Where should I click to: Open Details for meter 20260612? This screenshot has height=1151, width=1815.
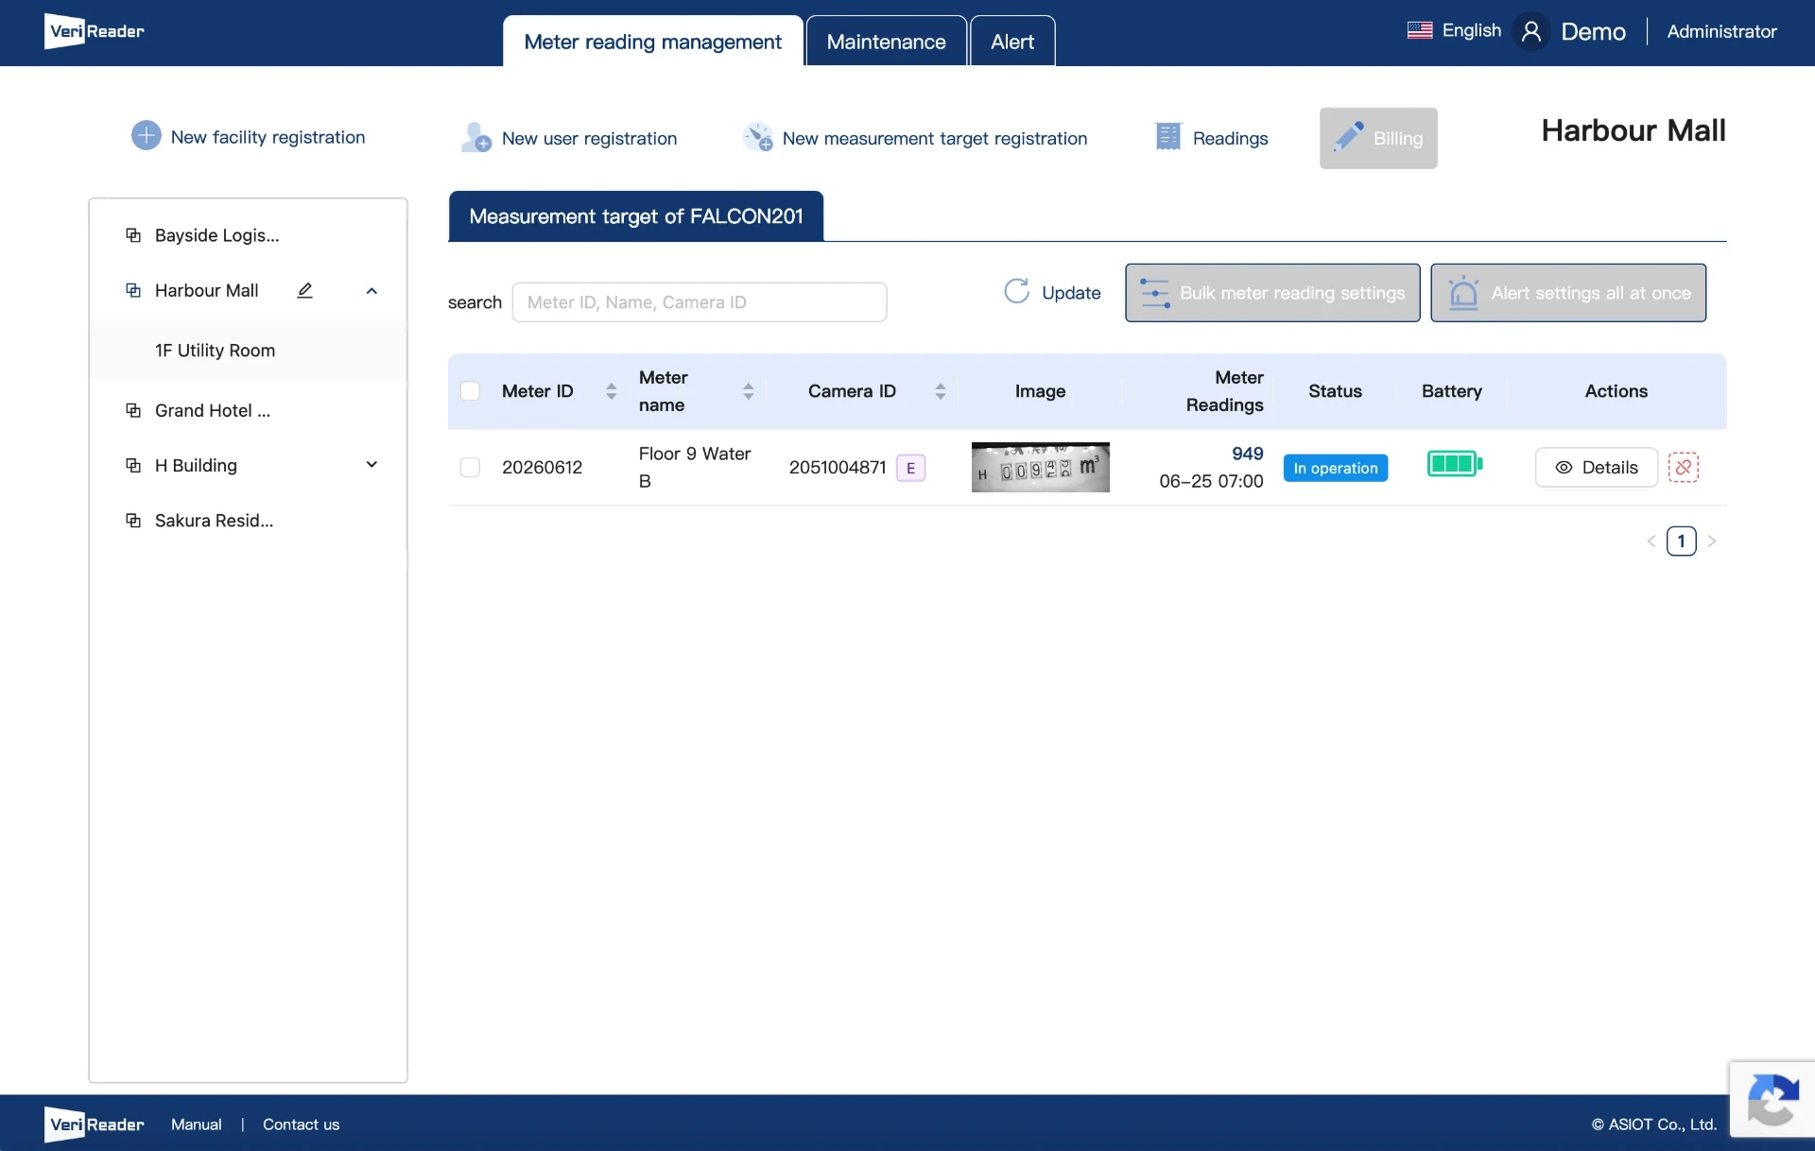point(1596,468)
